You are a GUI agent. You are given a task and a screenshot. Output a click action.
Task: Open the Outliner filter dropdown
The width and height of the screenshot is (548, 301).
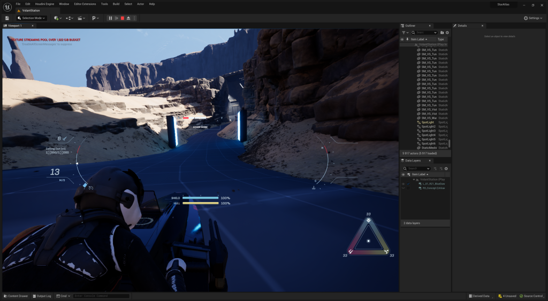[405, 33]
